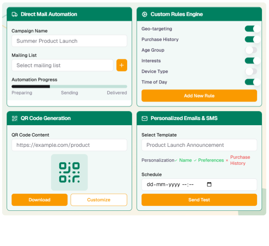Click the QR icon in QR Code Generation header
Viewport: 269px width, 246px height.
pos(15,118)
